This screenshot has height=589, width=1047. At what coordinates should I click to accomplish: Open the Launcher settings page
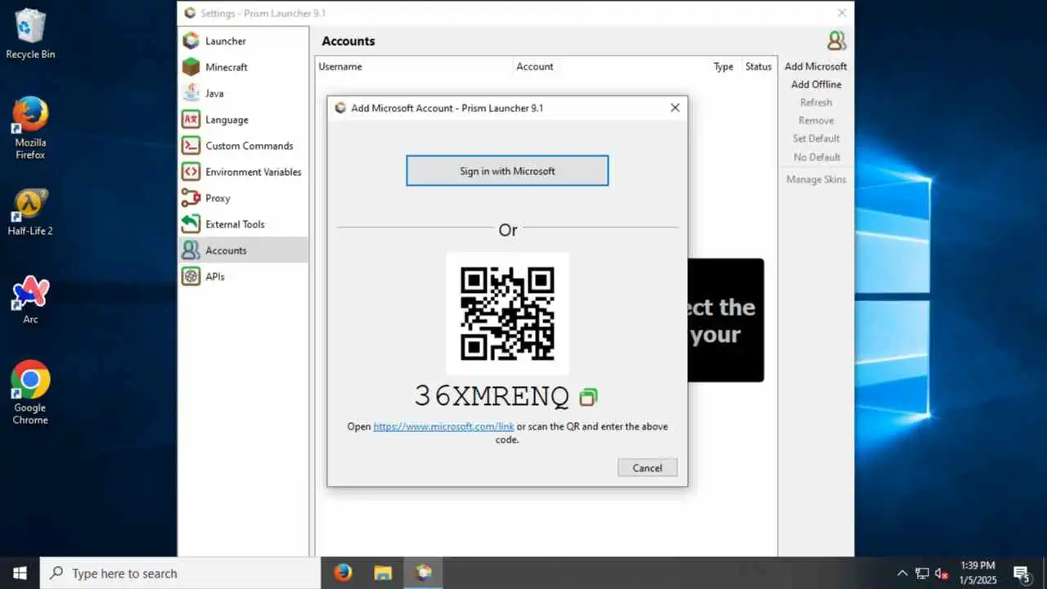click(244, 41)
